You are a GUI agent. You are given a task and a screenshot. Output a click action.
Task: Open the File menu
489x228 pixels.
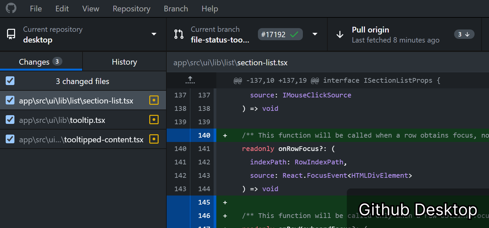[x=36, y=9]
